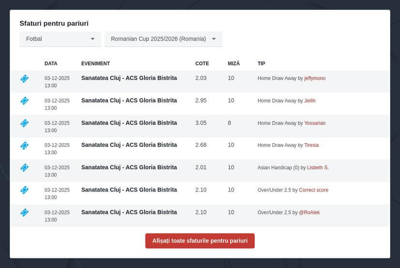Click ticket icon in the Correct score row

point(24,190)
